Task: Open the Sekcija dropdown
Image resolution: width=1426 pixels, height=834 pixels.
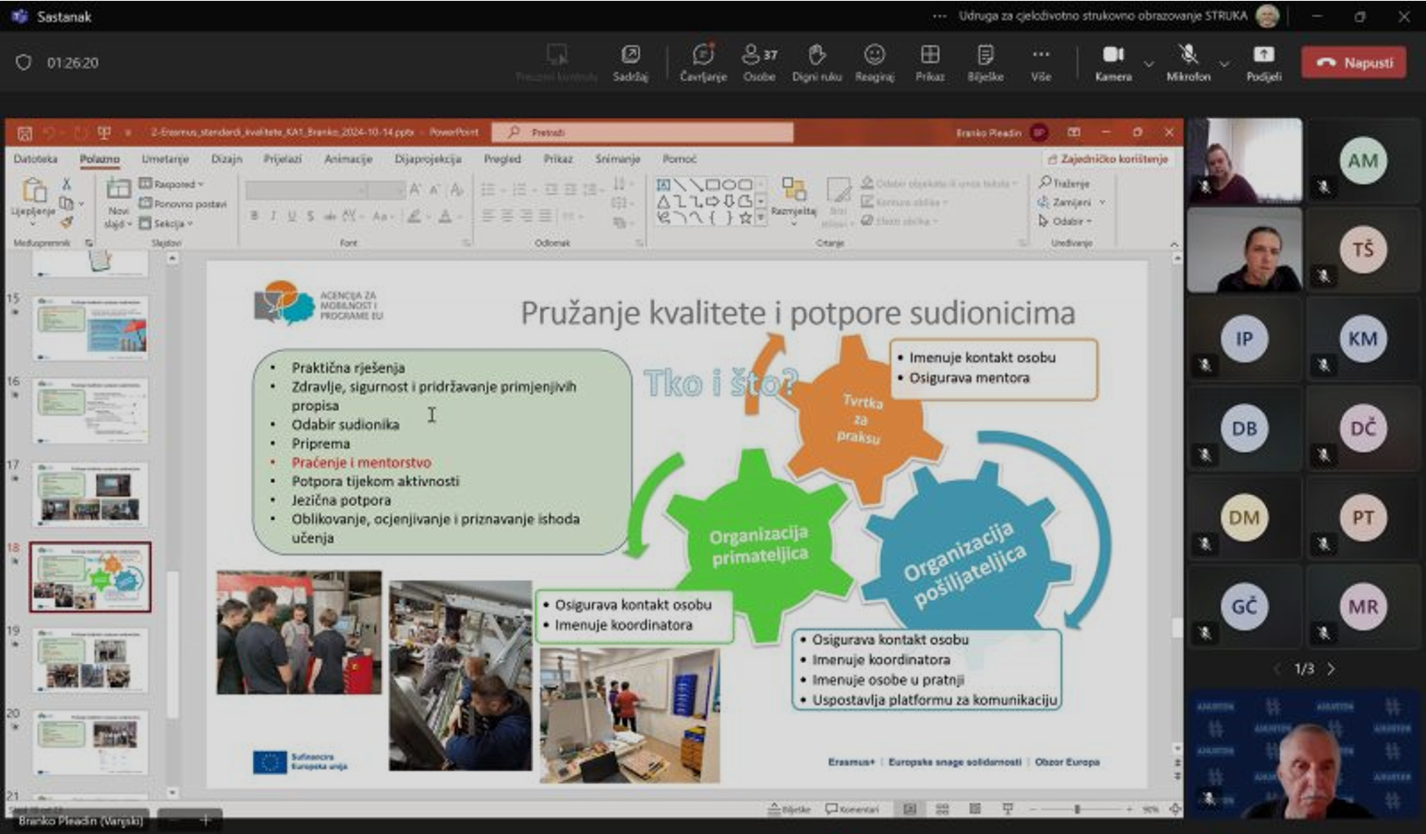Action: 167,222
